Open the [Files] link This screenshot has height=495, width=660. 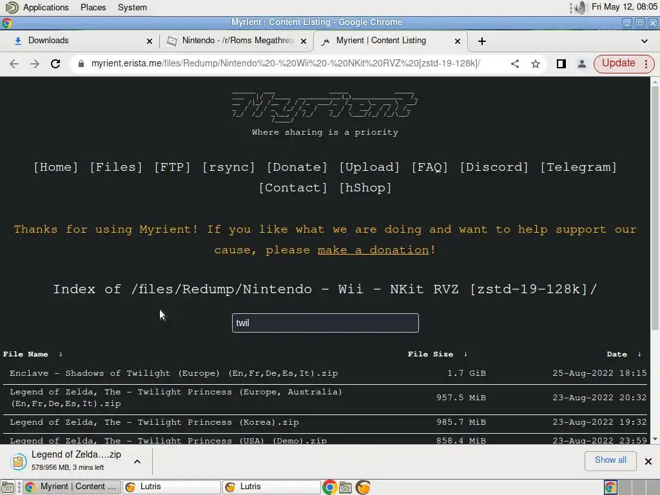[x=116, y=167]
